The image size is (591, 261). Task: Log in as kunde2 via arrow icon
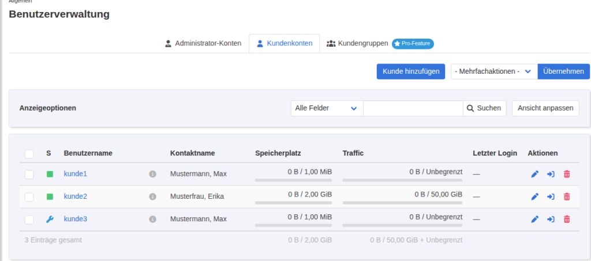(x=551, y=196)
